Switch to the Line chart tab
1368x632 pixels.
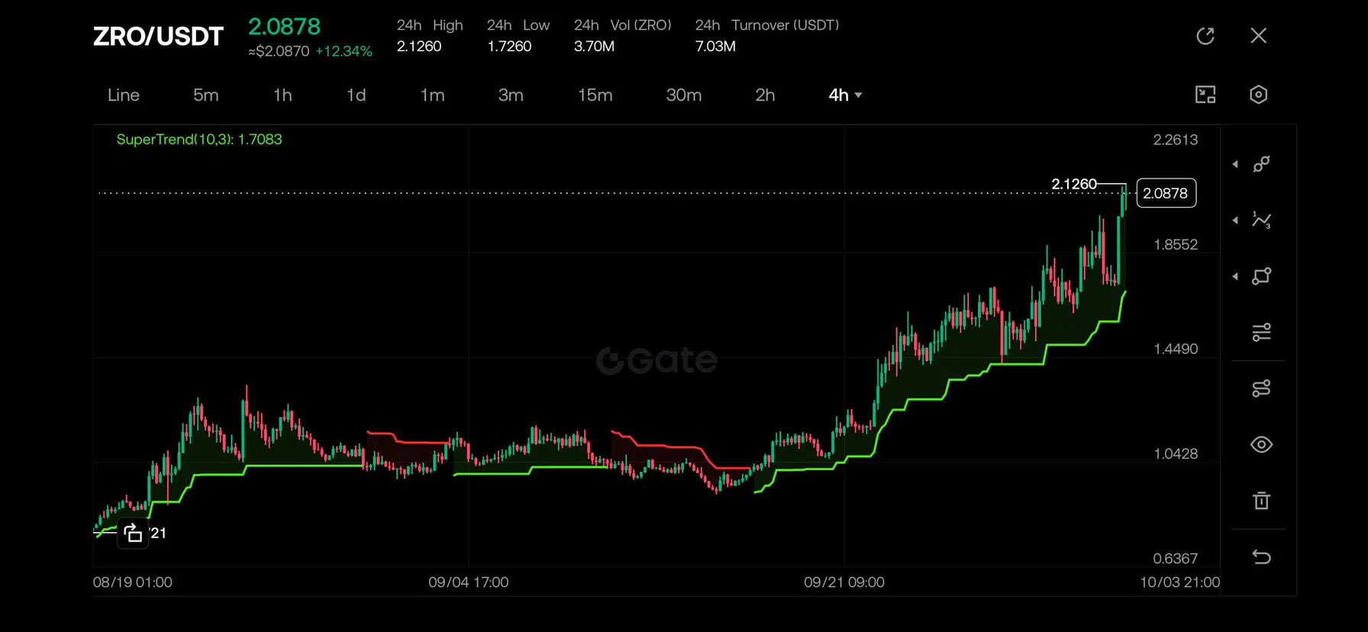click(124, 95)
